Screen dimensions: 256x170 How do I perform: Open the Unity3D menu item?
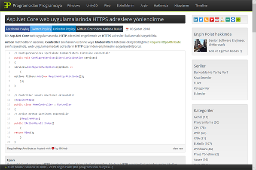[x=92, y=6]
